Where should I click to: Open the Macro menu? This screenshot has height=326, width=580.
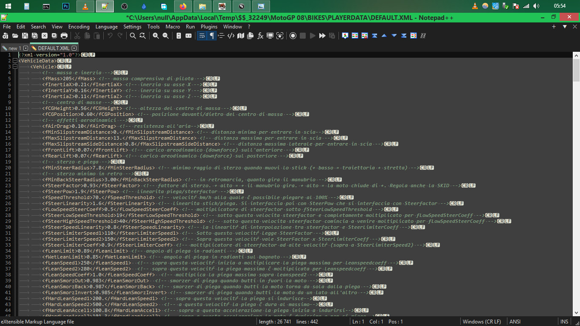(173, 26)
